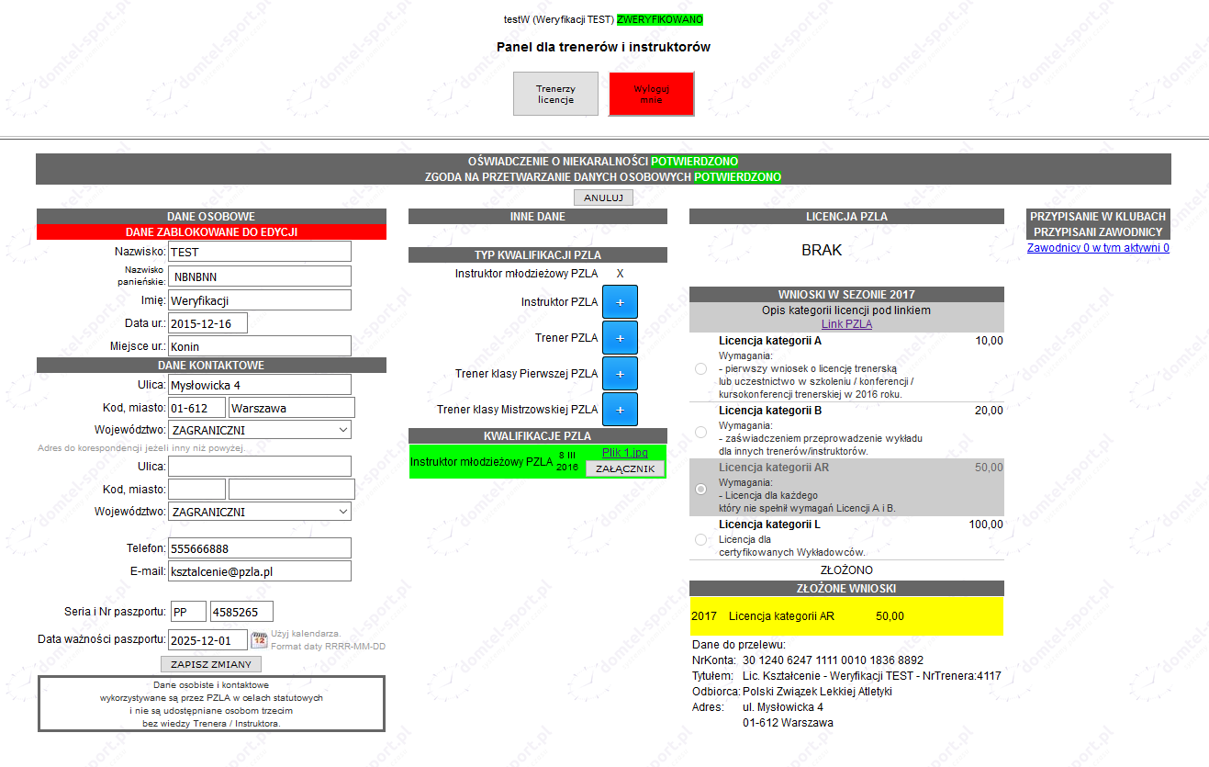Click the Miejsce ur. field with Konin
The height and width of the screenshot is (767, 1209).
click(x=260, y=346)
